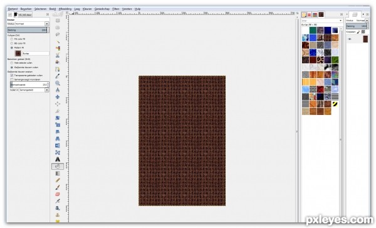Image resolution: width=376 pixels, height=228 pixels.
Task: Select the Scissors Select tool
Action: (58, 56)
